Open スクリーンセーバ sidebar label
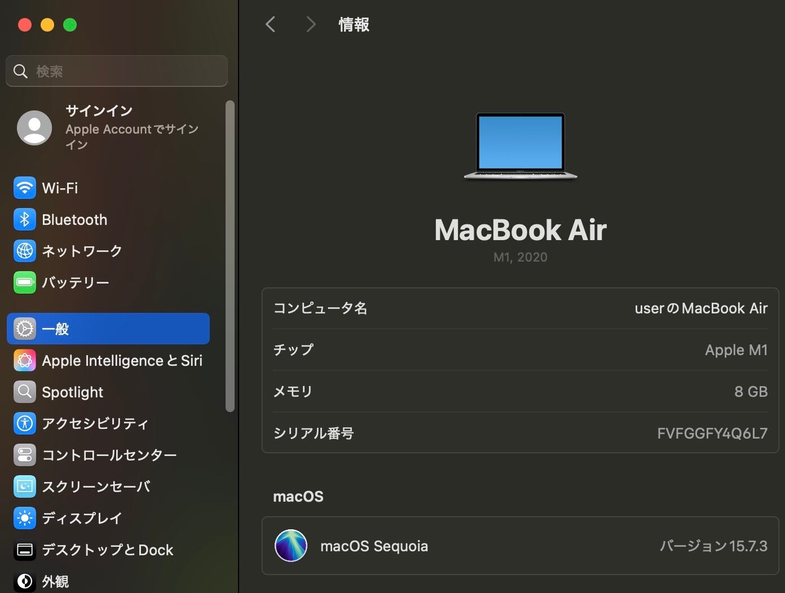The image size is (785, 593). click(x=96, y=486)
